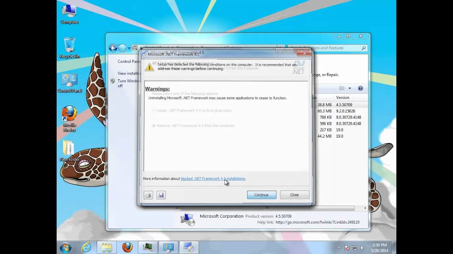Open Windows Explorer from the taskbar
This screenshot has height=254, width=453.
coord(107,247)
